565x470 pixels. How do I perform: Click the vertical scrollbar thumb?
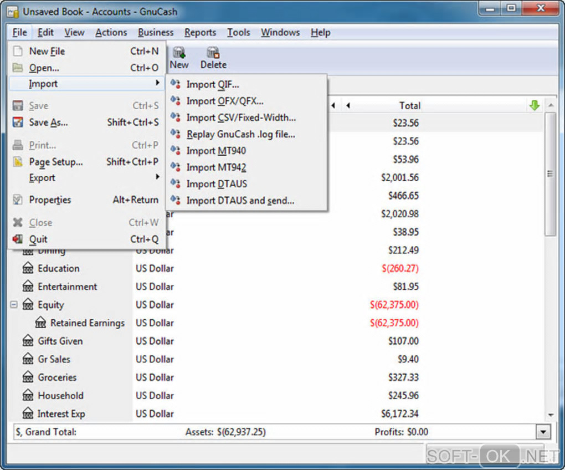tap(550, 174)
